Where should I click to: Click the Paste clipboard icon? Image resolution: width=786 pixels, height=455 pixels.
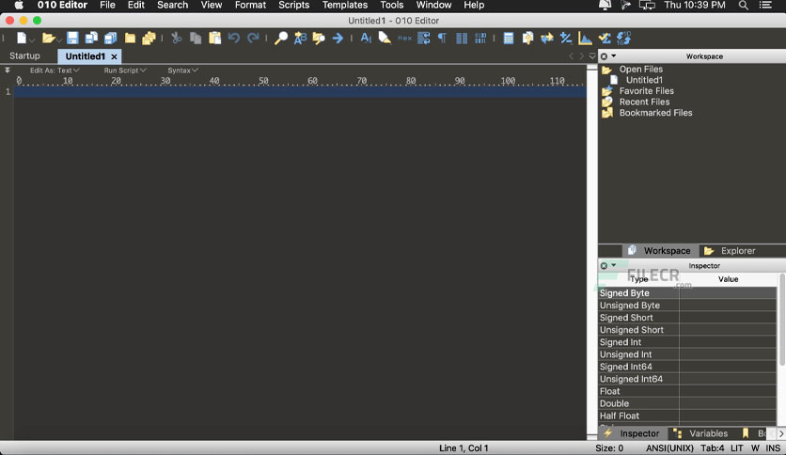pyautogui.click(x=215, y=39)
